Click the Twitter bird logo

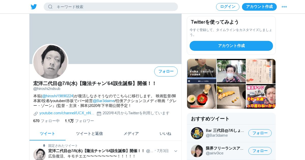pyautogui.click(x=34, y=7)
